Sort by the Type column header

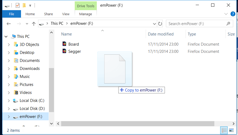[x=192, y=34]
